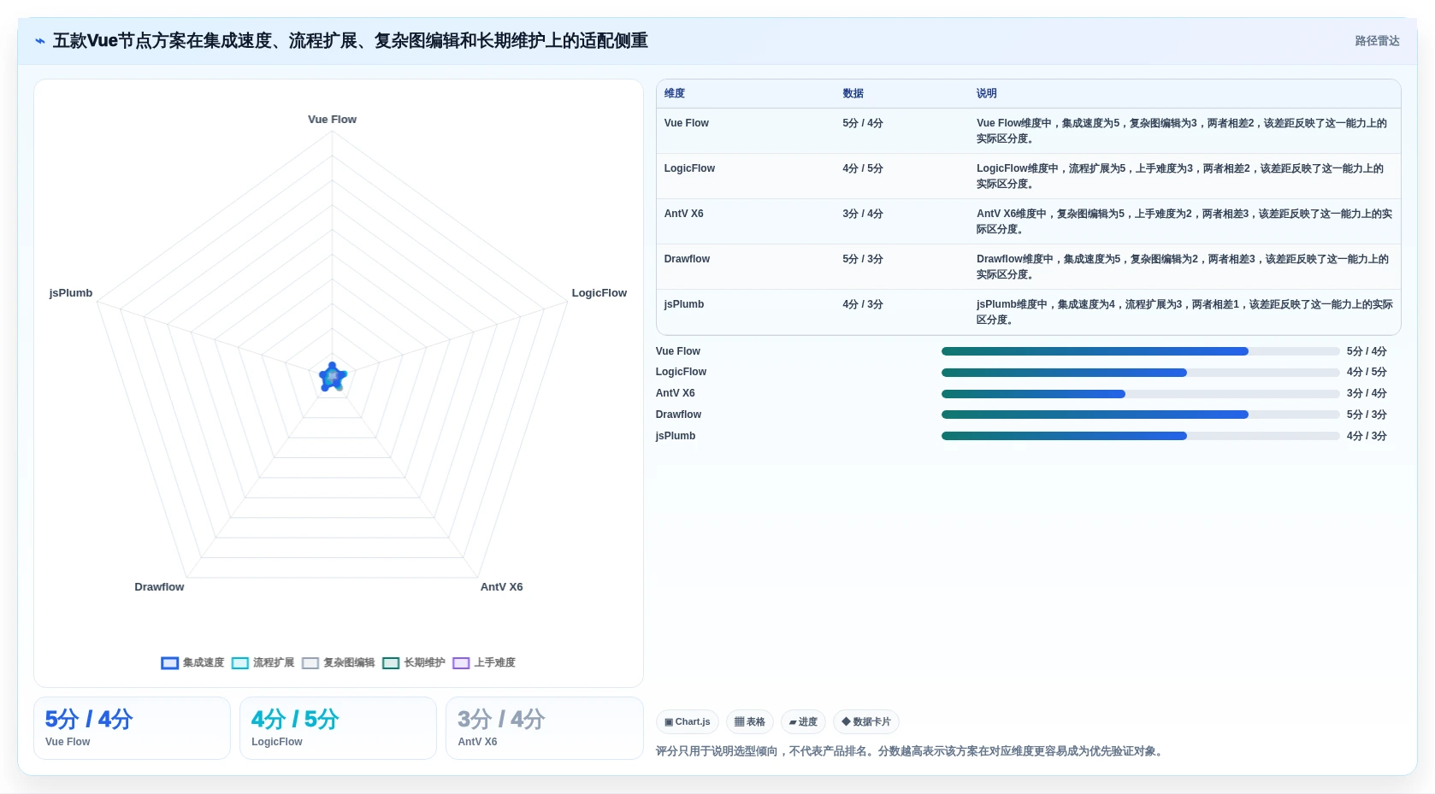
Task: Select the LogicFlow cell in the table
Action: click(x=746, y=176)
